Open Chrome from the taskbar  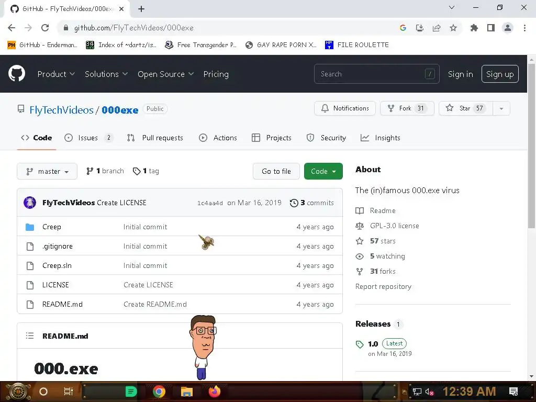[x=159, y=392]
